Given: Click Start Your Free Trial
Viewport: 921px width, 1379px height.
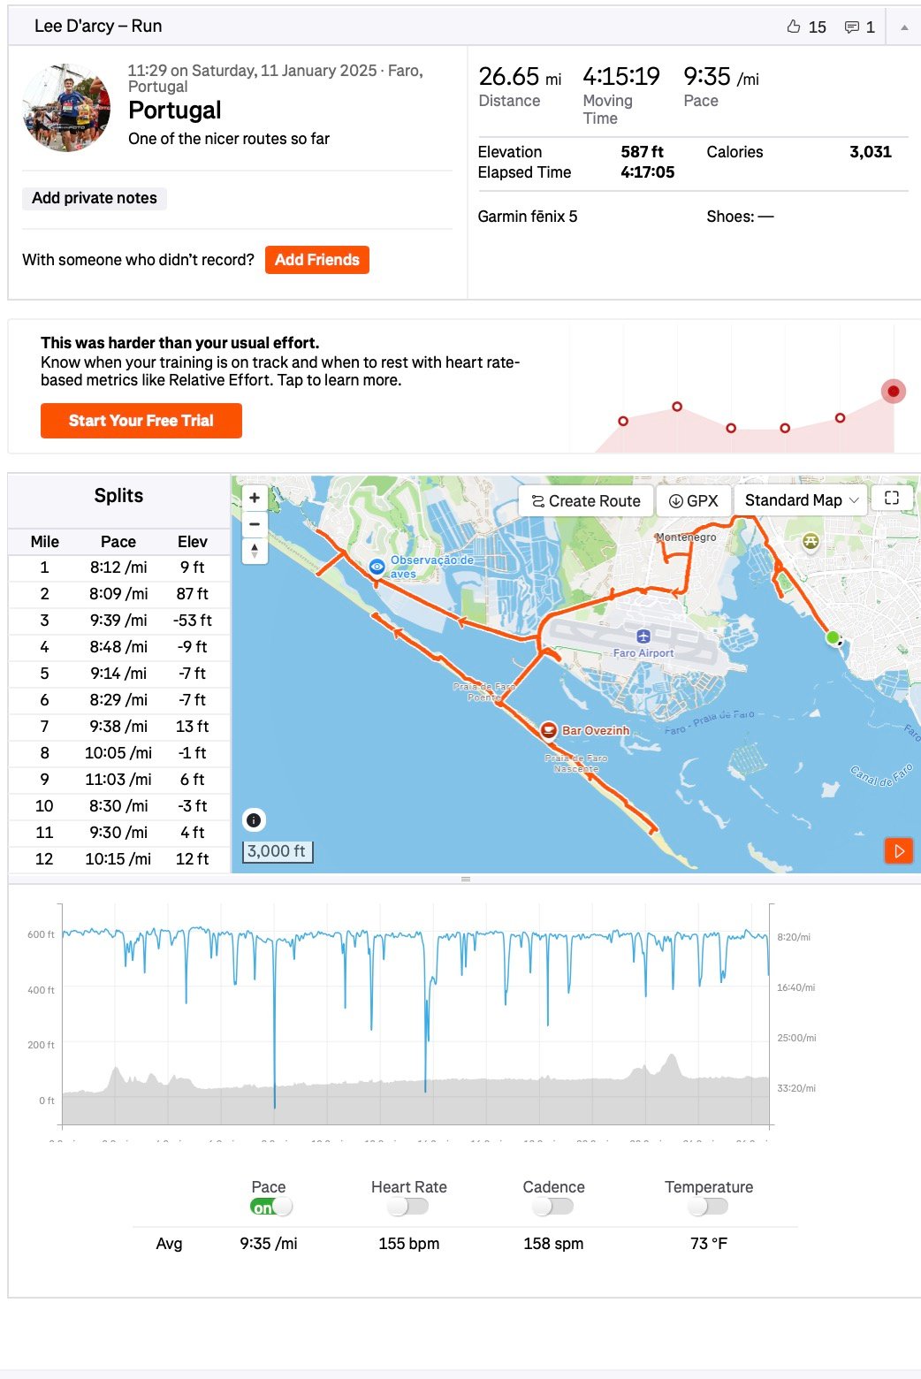Looking at the screenshot, I should coord(141,421).
